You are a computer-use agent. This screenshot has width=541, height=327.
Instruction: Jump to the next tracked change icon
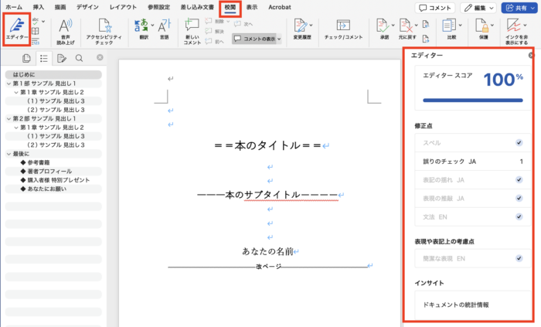[x=426, y=39]
